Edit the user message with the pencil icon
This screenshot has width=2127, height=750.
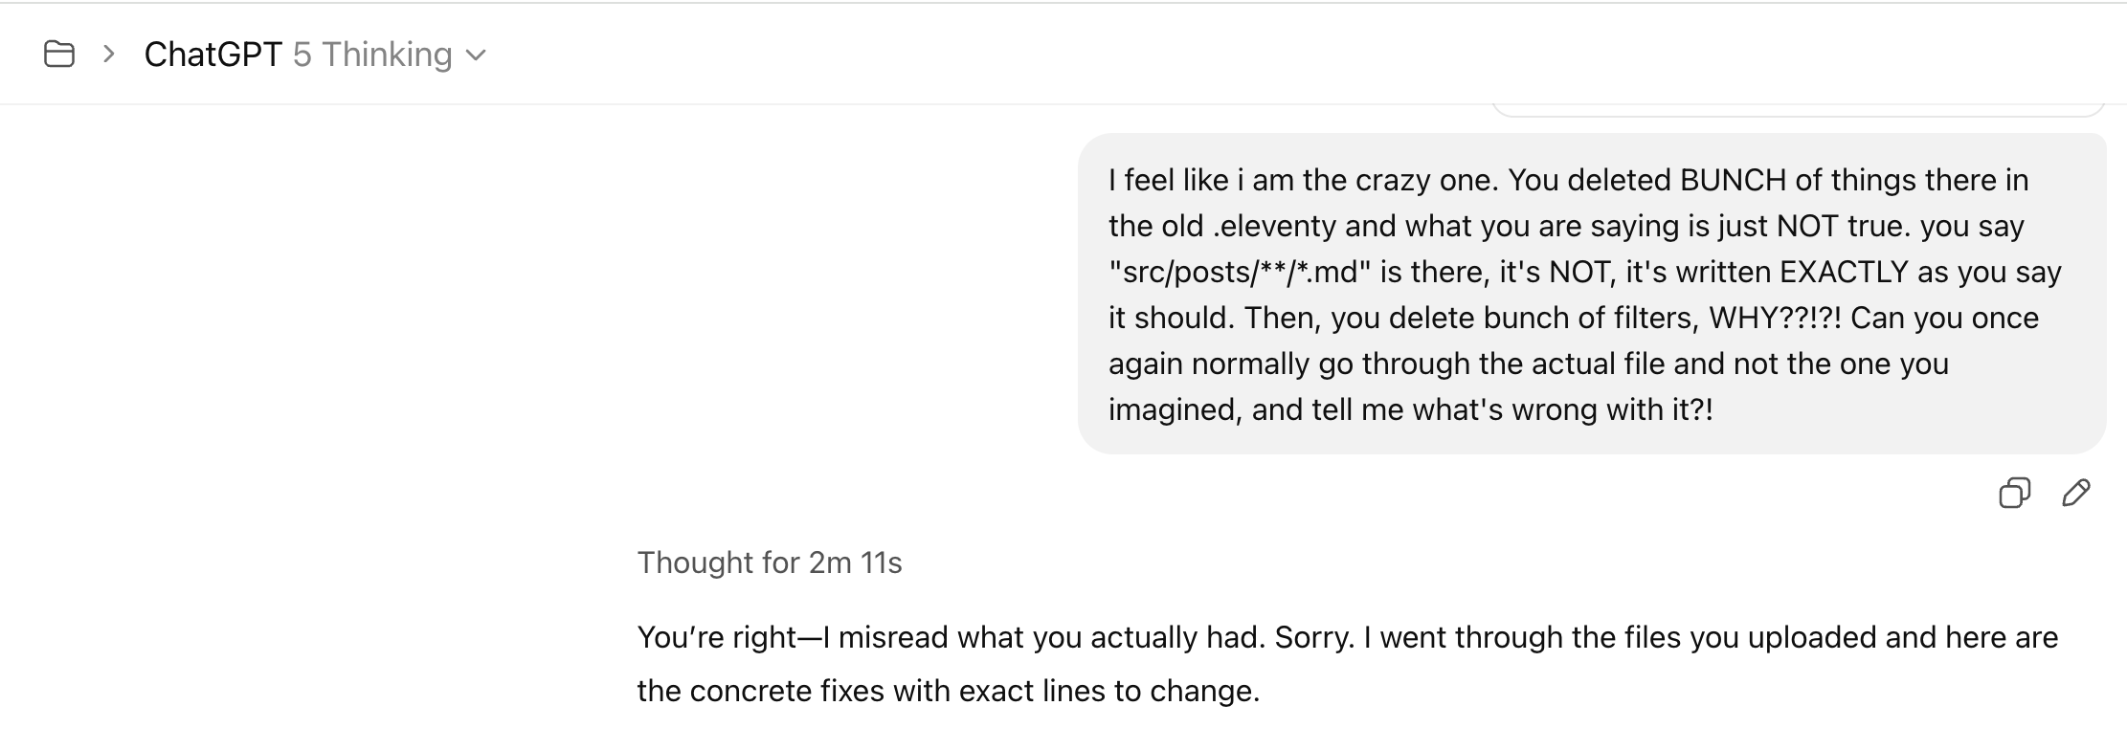[x=2075, y=493]
